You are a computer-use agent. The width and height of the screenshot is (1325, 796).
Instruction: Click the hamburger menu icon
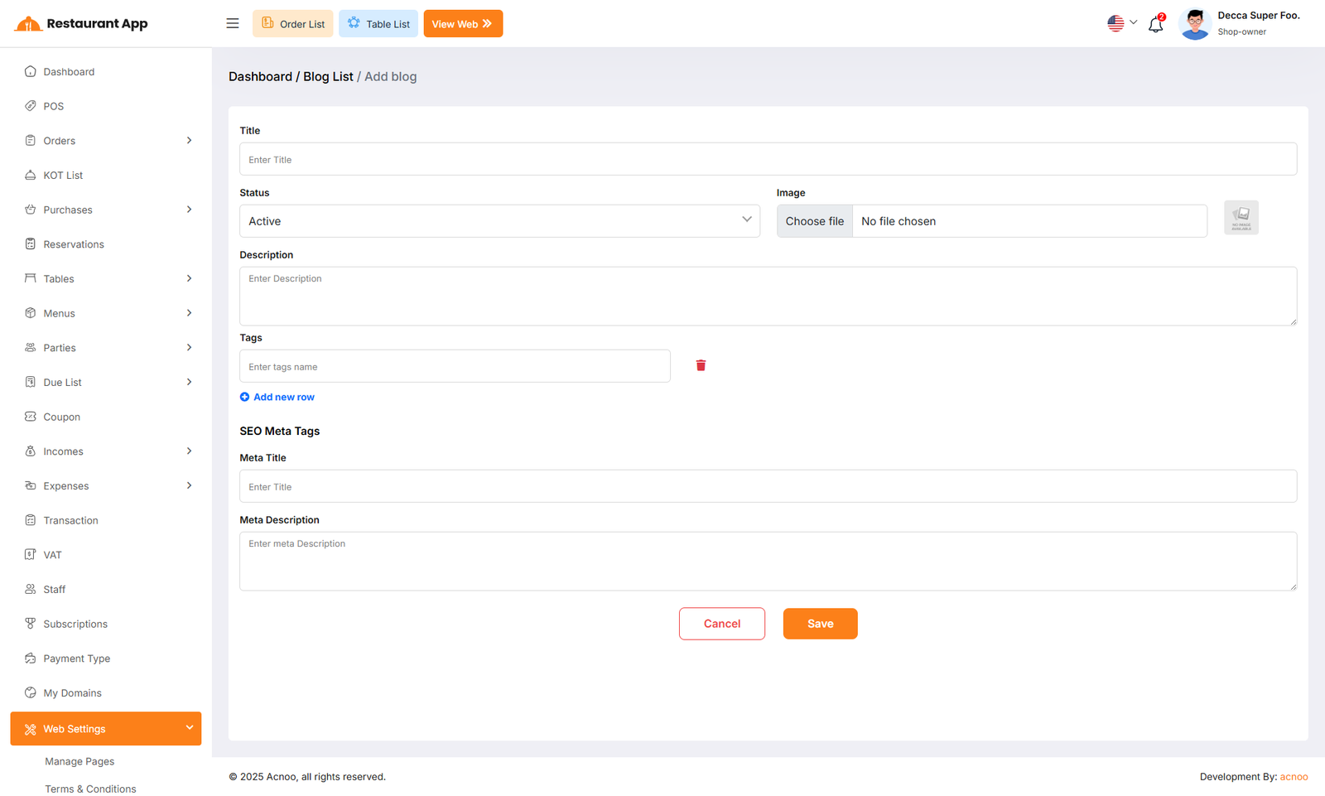(x=233, y=23)
